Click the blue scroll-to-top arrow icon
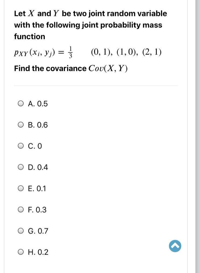Image resolution: width=199 pixels, height=273 pixels. (175, 246)
